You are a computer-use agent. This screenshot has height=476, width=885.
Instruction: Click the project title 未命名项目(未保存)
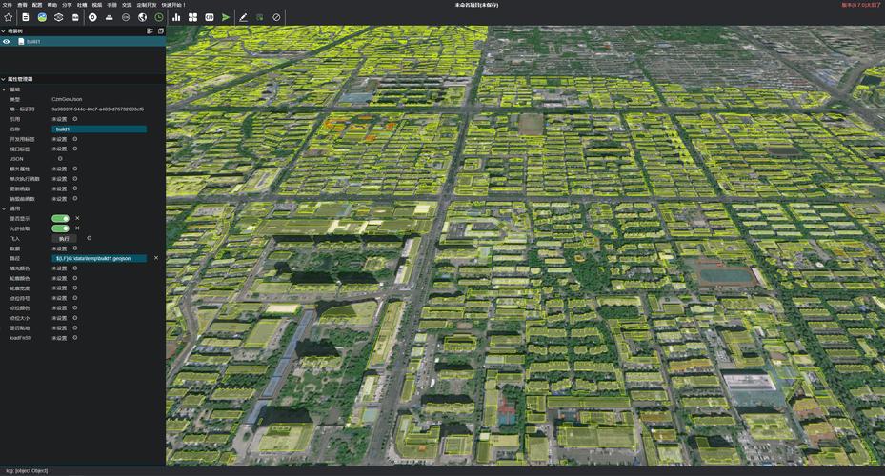tap(476, 5)
